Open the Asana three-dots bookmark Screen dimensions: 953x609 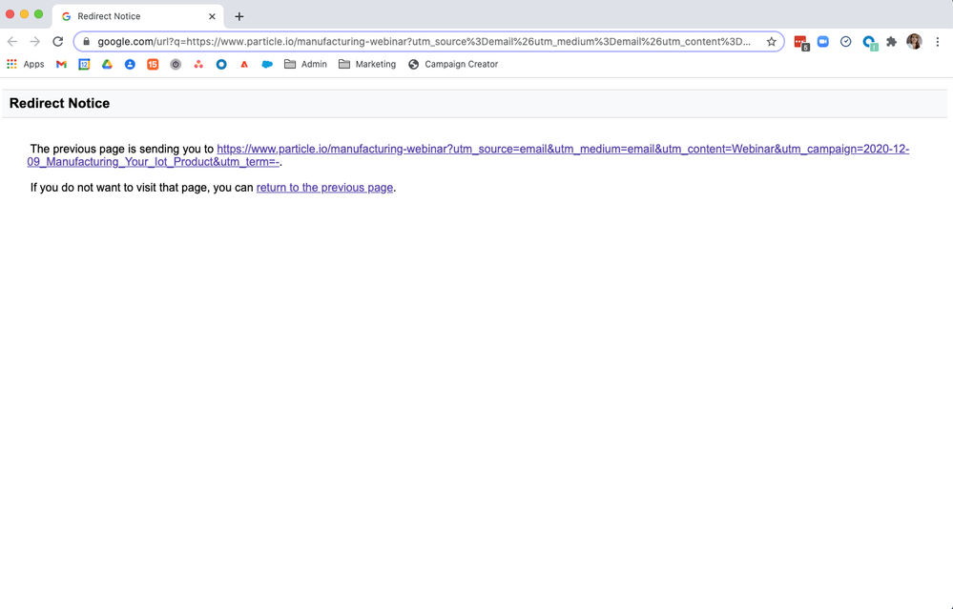(x=198, y=65)
